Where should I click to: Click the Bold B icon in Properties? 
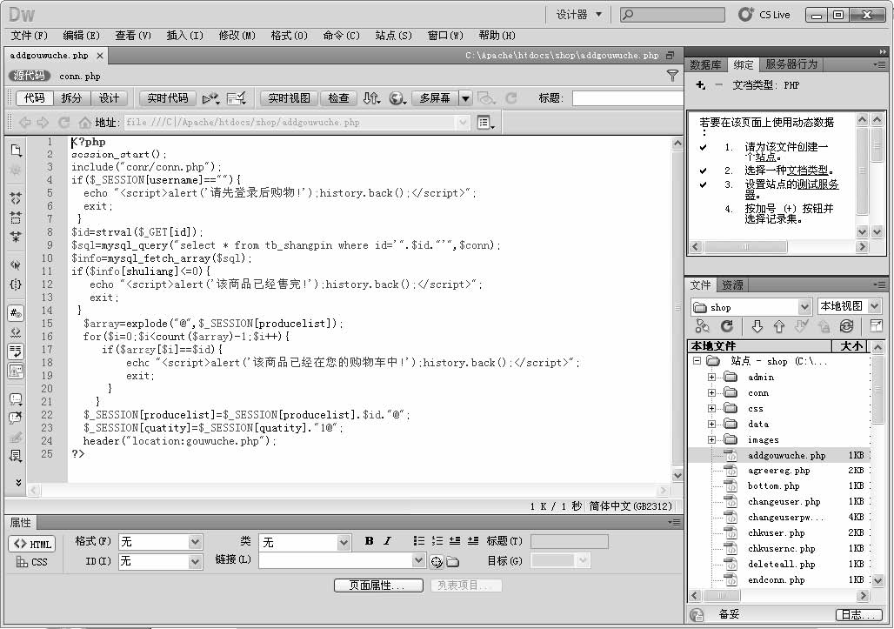[370, 541]
